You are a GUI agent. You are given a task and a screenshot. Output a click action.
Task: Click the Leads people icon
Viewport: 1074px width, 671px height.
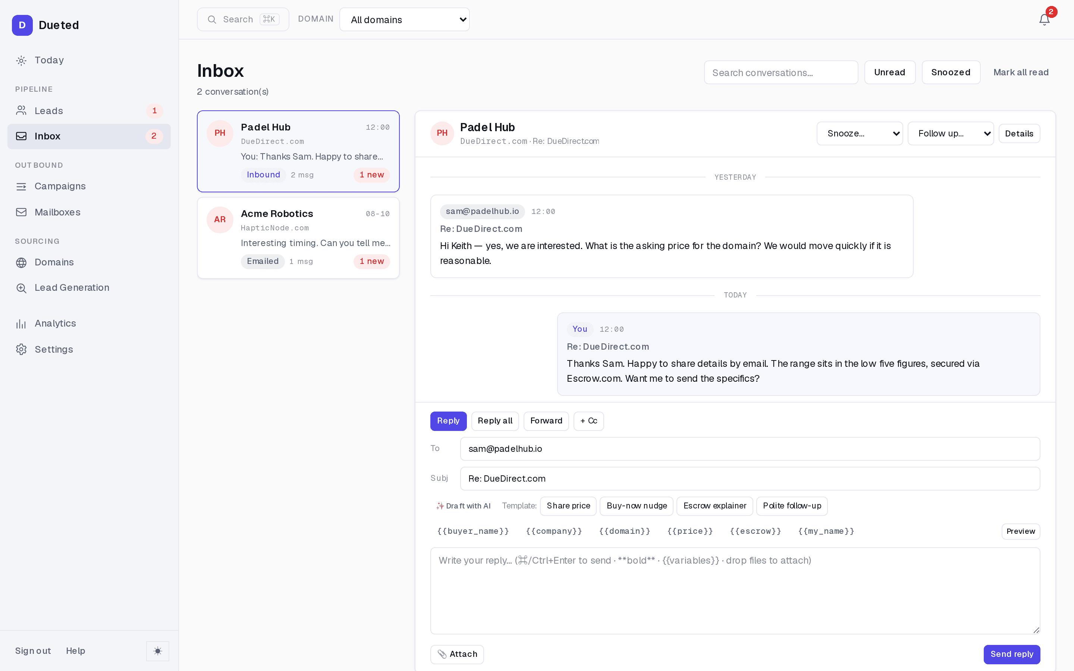21,110
